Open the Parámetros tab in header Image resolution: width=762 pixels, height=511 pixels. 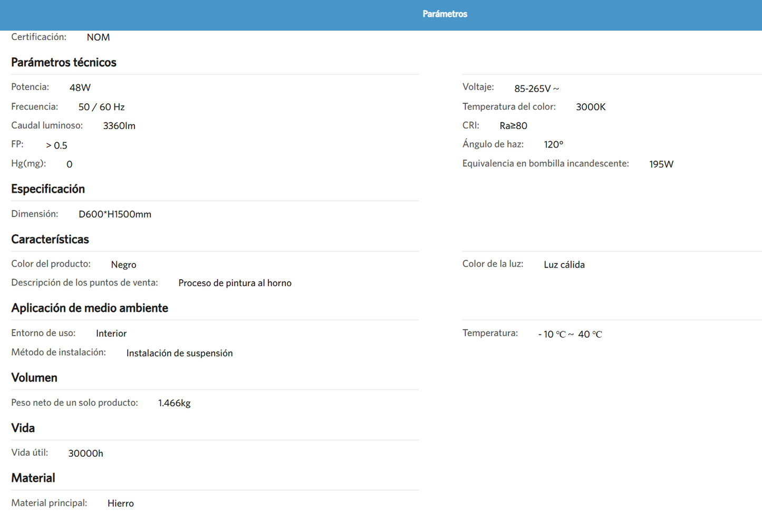point(445,14)
